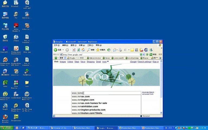Screen dimensions: 208x130
Task: Select the SnagIt desktop icon
Action: point(5,106)
